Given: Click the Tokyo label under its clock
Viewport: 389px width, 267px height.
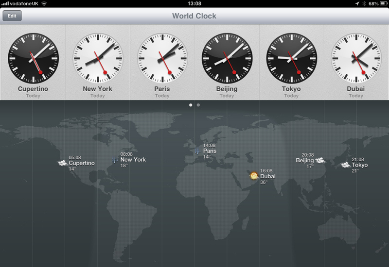Looking at the screenshot, I should click(x=291, y=89).
